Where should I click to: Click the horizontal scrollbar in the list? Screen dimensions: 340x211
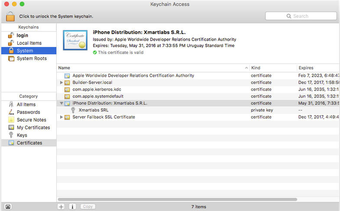coord(178,199)
